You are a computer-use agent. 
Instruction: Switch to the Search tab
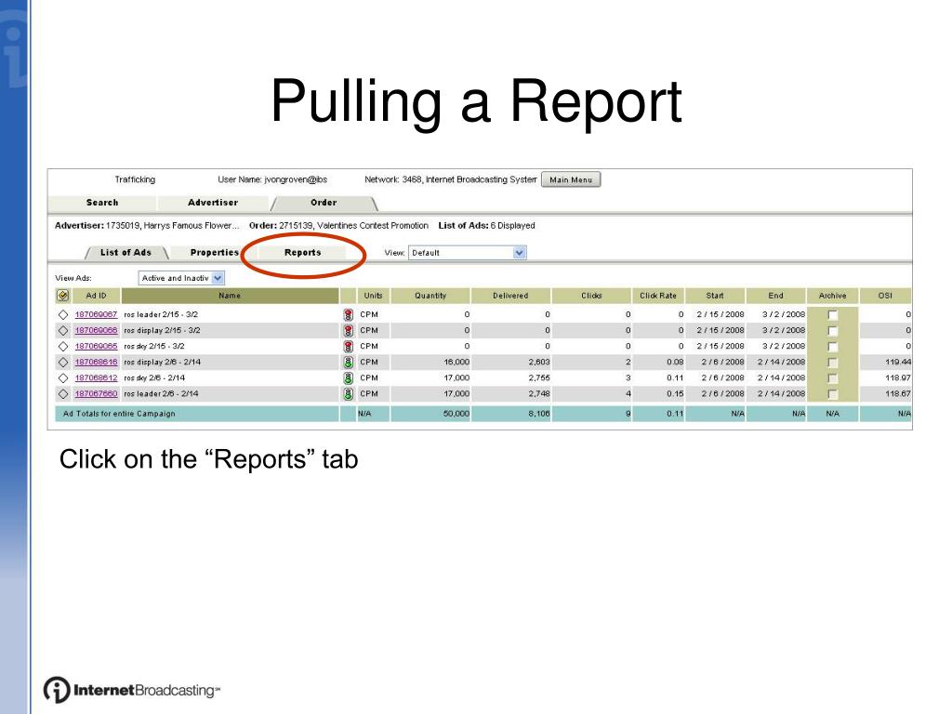click(x=102, y=203)
